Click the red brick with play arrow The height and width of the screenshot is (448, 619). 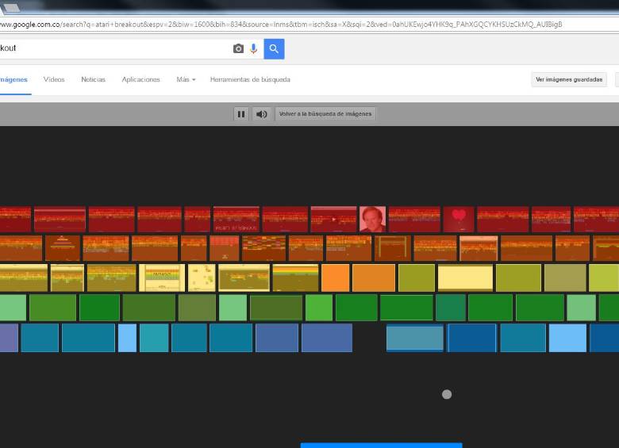tap(333, 219)
